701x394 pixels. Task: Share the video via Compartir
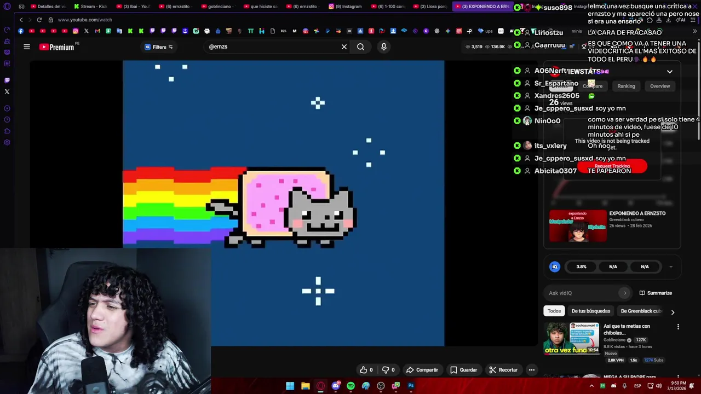tap(422, 370)
